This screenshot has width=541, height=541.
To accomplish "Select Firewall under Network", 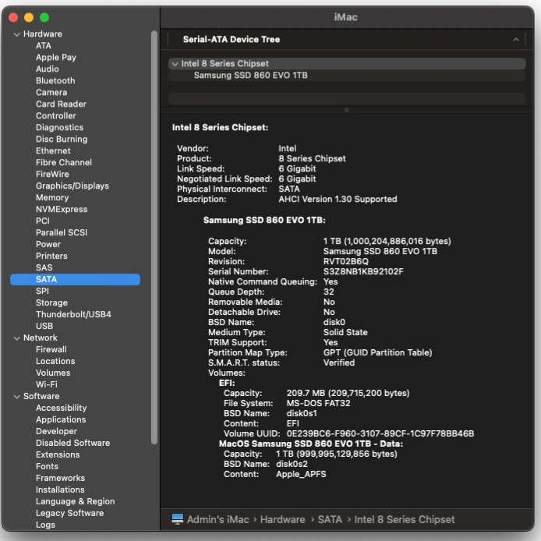I will pyautogui.click(x=51, y=349).
